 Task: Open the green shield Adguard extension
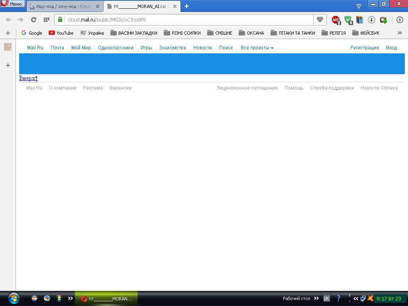click(x=348, y=20)
